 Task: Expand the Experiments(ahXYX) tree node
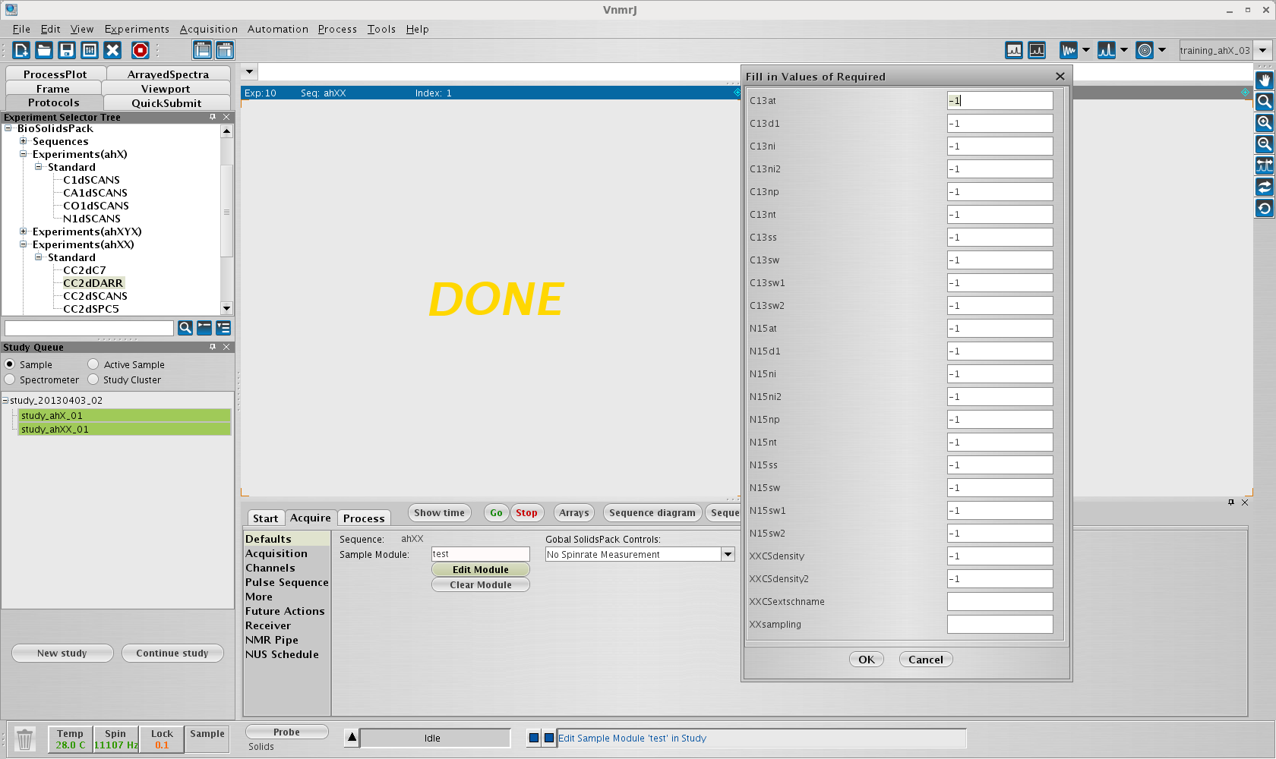pyautogui.click(x=24, y=231)
